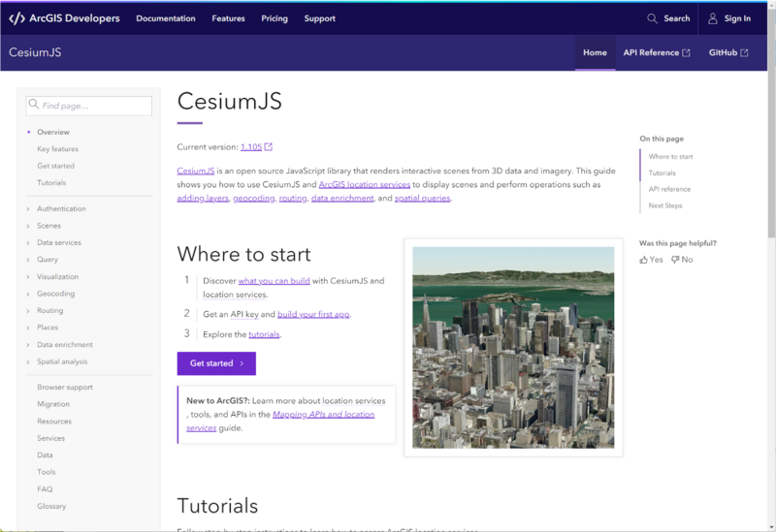This screenshot has height=532, width=776.
Task: Click the thumbs-down No icon
Action: [x=675, y=260]
